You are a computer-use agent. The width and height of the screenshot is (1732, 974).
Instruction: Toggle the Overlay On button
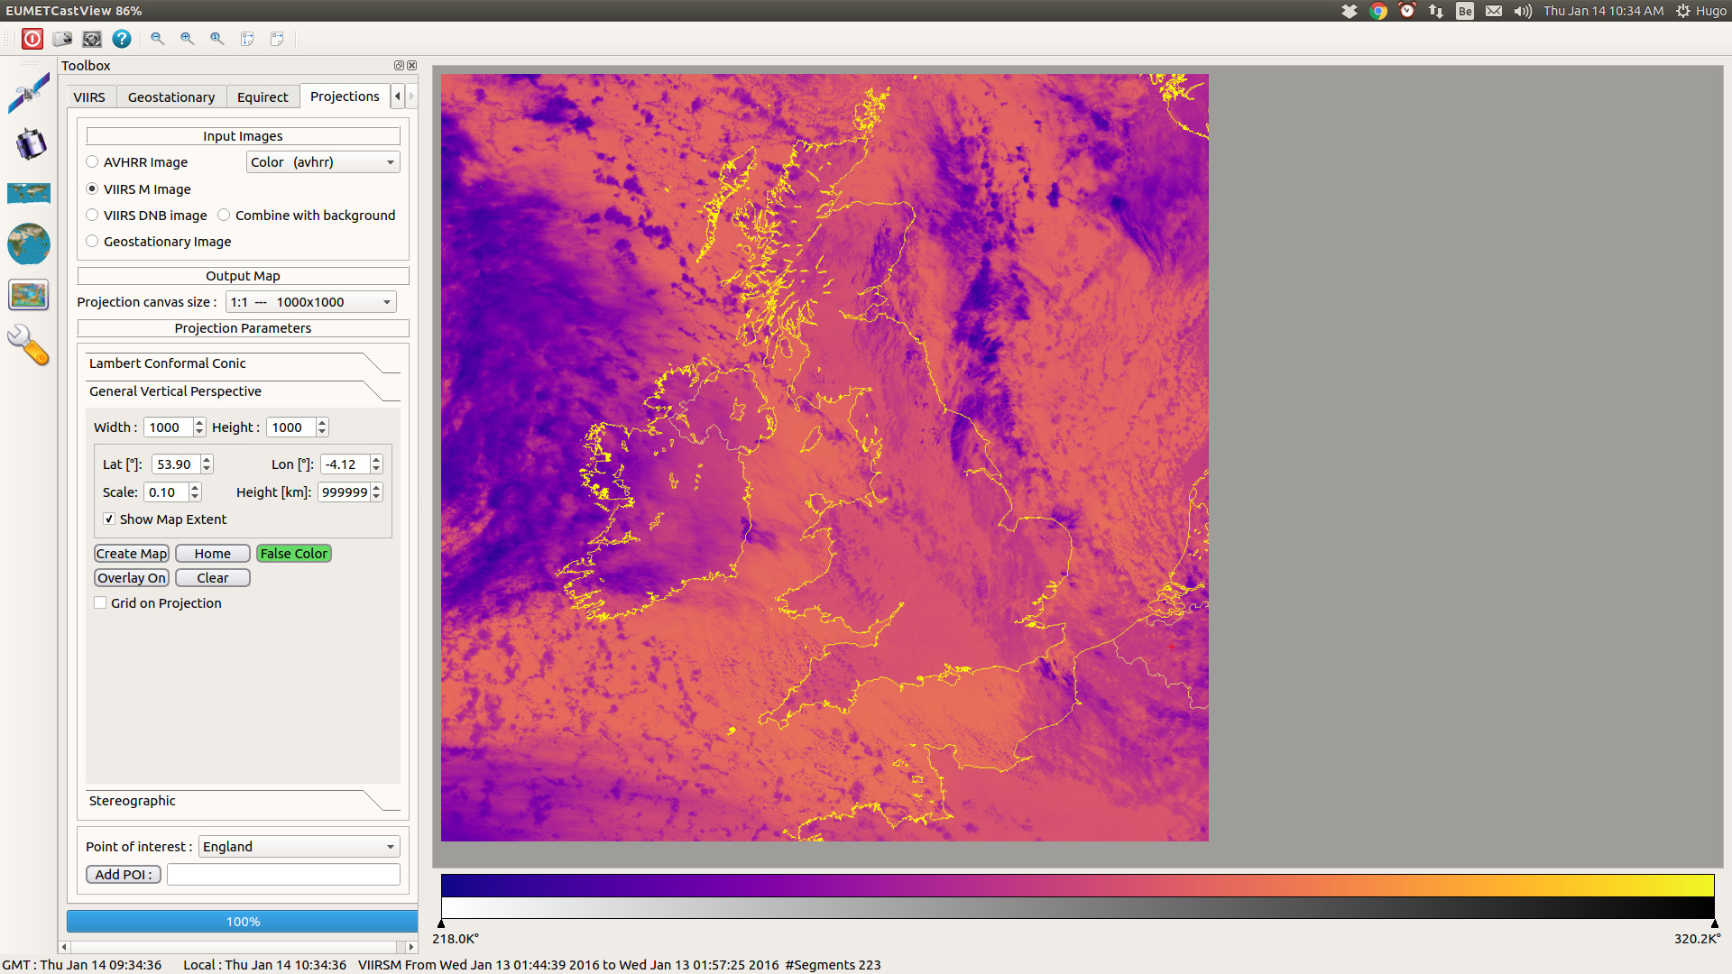[x=132, y=578]
